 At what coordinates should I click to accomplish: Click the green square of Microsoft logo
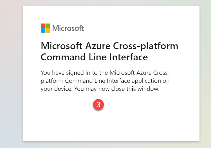pyautogui.click(x=48, y=26)
